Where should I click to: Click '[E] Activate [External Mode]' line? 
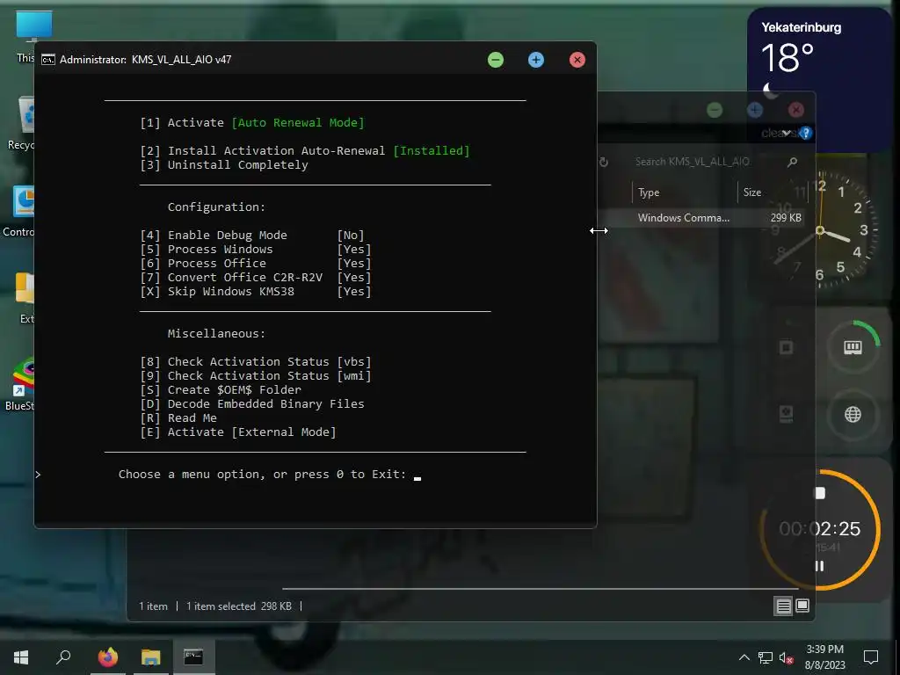click(238, 432)
